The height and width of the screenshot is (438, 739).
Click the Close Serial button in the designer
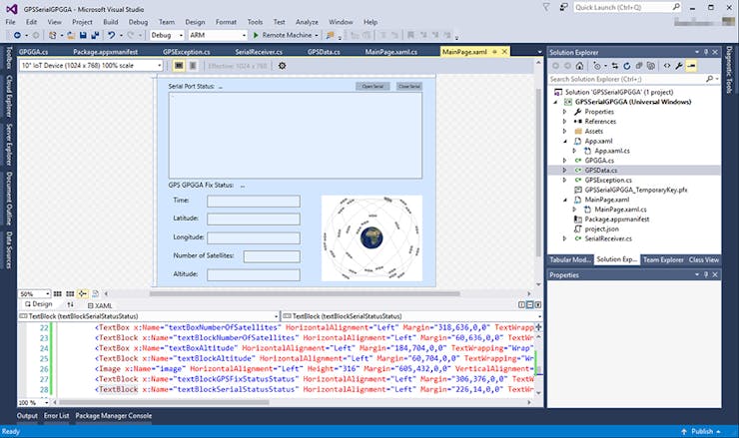pos(409,86)
